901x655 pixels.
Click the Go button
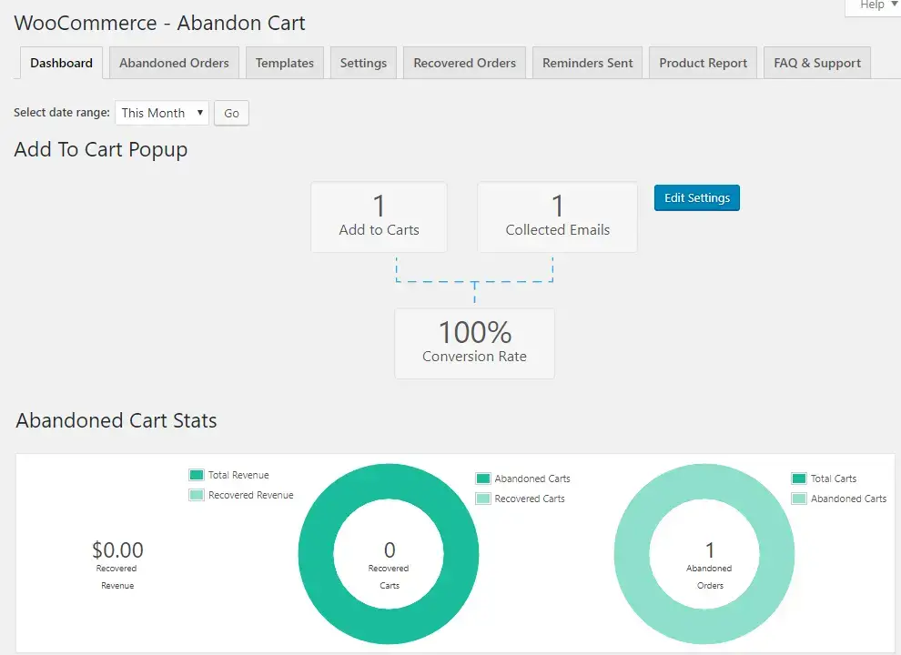point(231,113)
